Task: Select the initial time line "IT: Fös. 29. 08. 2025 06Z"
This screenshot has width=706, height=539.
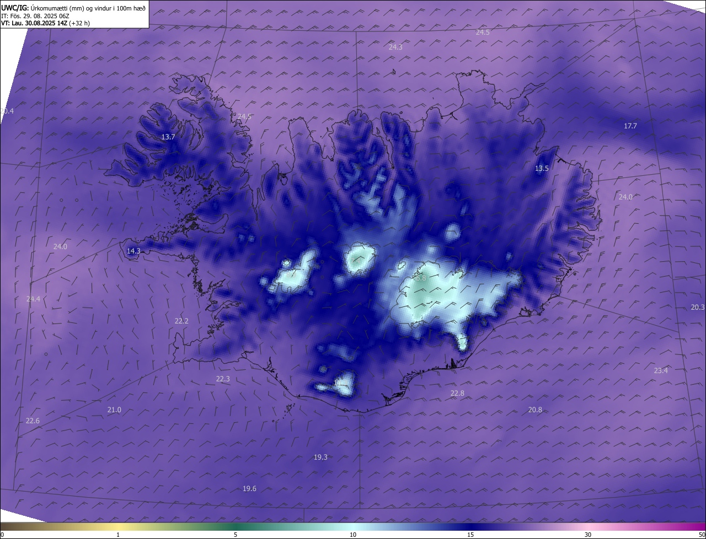Action: coord(35,16)
